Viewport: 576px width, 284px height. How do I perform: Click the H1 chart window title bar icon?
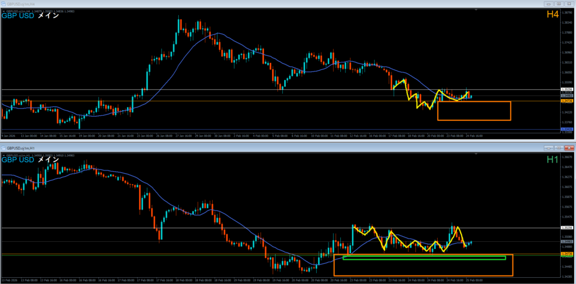point(4,148)
